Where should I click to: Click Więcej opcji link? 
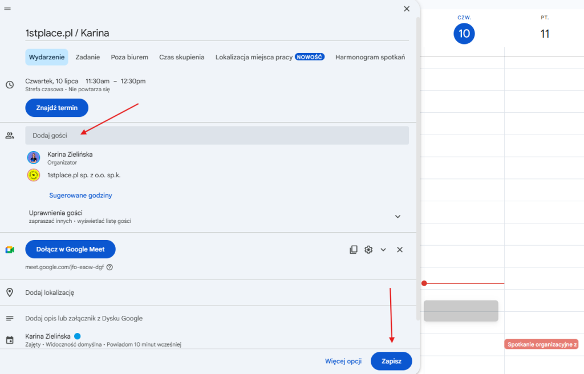(x=343, y=361)
